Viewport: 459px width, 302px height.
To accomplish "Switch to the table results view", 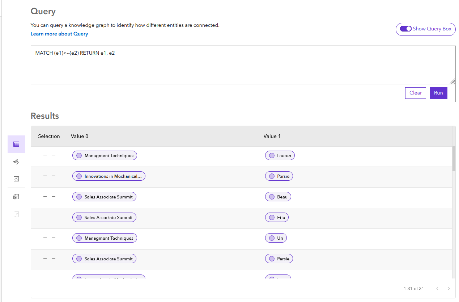I will 16,144.
